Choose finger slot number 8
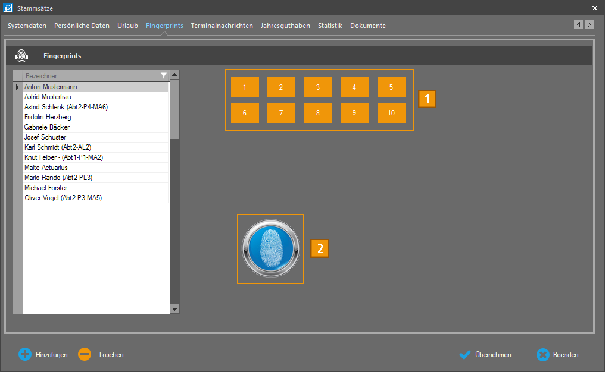The width and height of the screenshot is (605, 372). pyautogui.click(x=318, y=113)
